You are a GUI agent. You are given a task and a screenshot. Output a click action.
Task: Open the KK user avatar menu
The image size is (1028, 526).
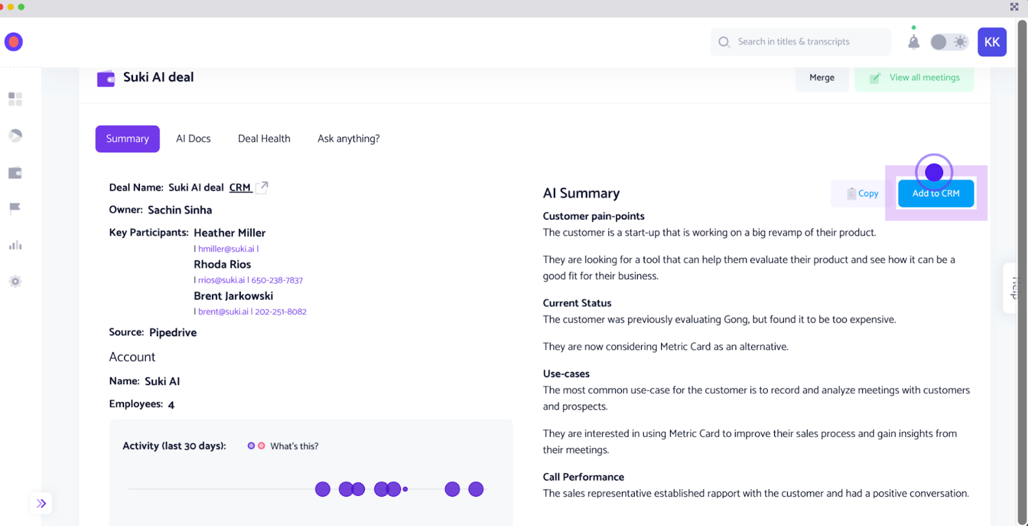[x=992, y=42]
